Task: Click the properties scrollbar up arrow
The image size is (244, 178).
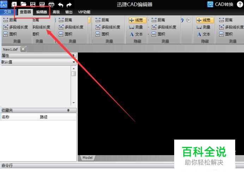Action: 74,68
